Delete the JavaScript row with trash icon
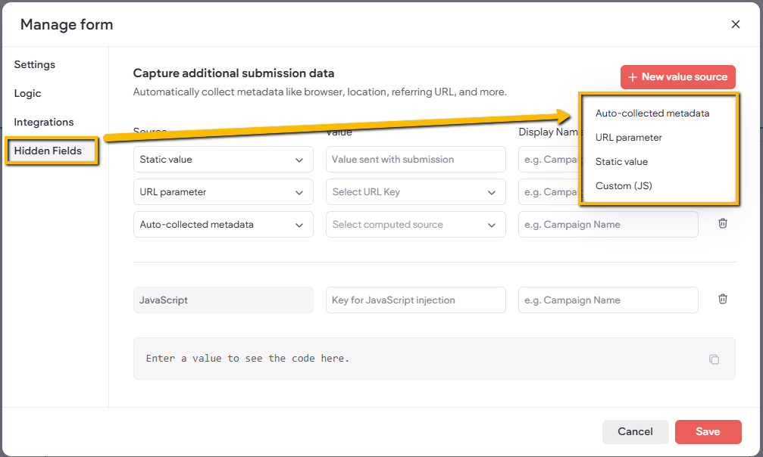This screenshot has width=763, height=457. pyautogui.click(x=723, y=299)
